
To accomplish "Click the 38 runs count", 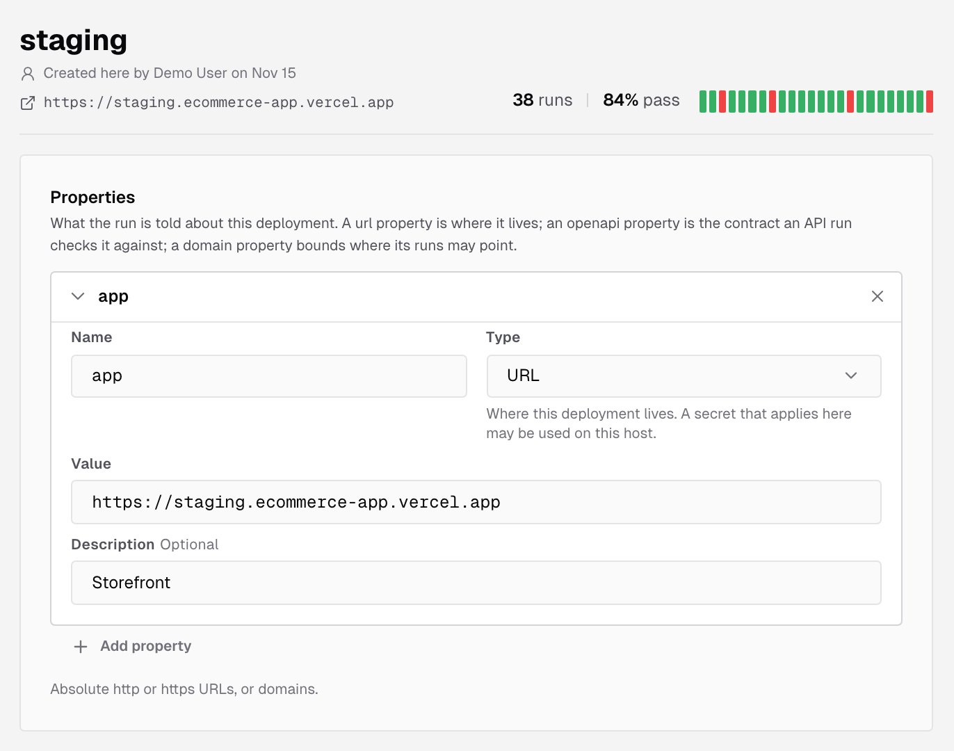I will (542, 100).
